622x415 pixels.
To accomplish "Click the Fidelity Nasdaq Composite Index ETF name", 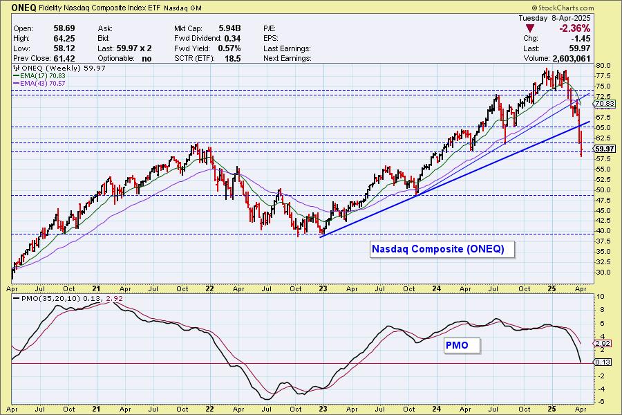I will coord(100,8).
